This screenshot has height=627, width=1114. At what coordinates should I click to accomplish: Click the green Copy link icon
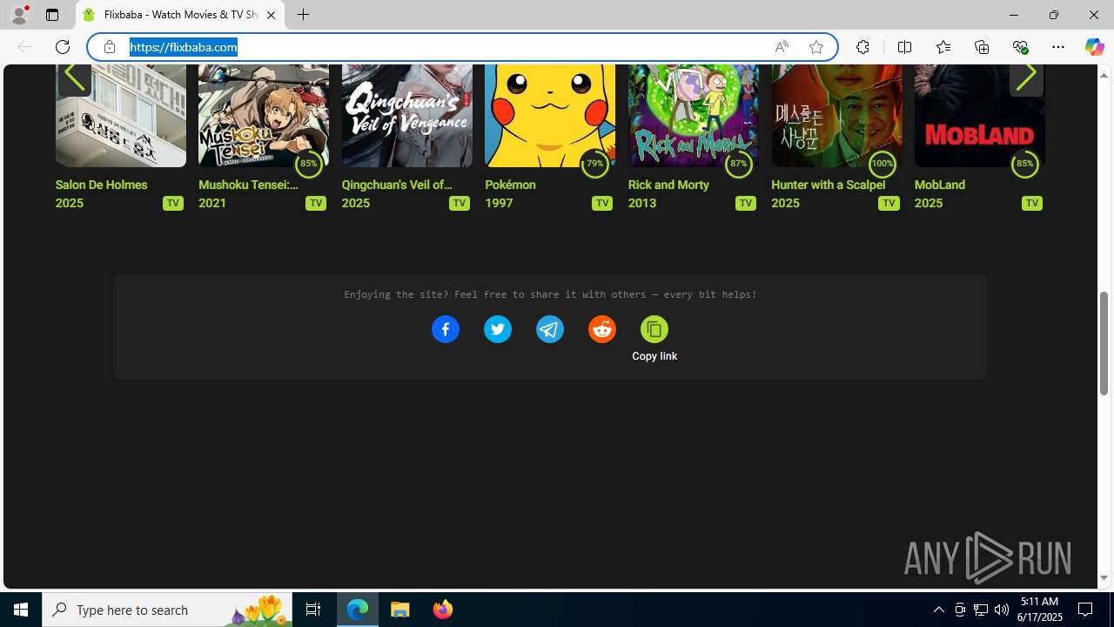tap(654, 329)
